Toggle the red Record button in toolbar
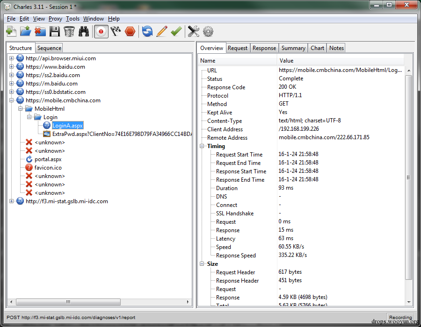The height and width of the screenshot is (327, 421). coord(101,31)
